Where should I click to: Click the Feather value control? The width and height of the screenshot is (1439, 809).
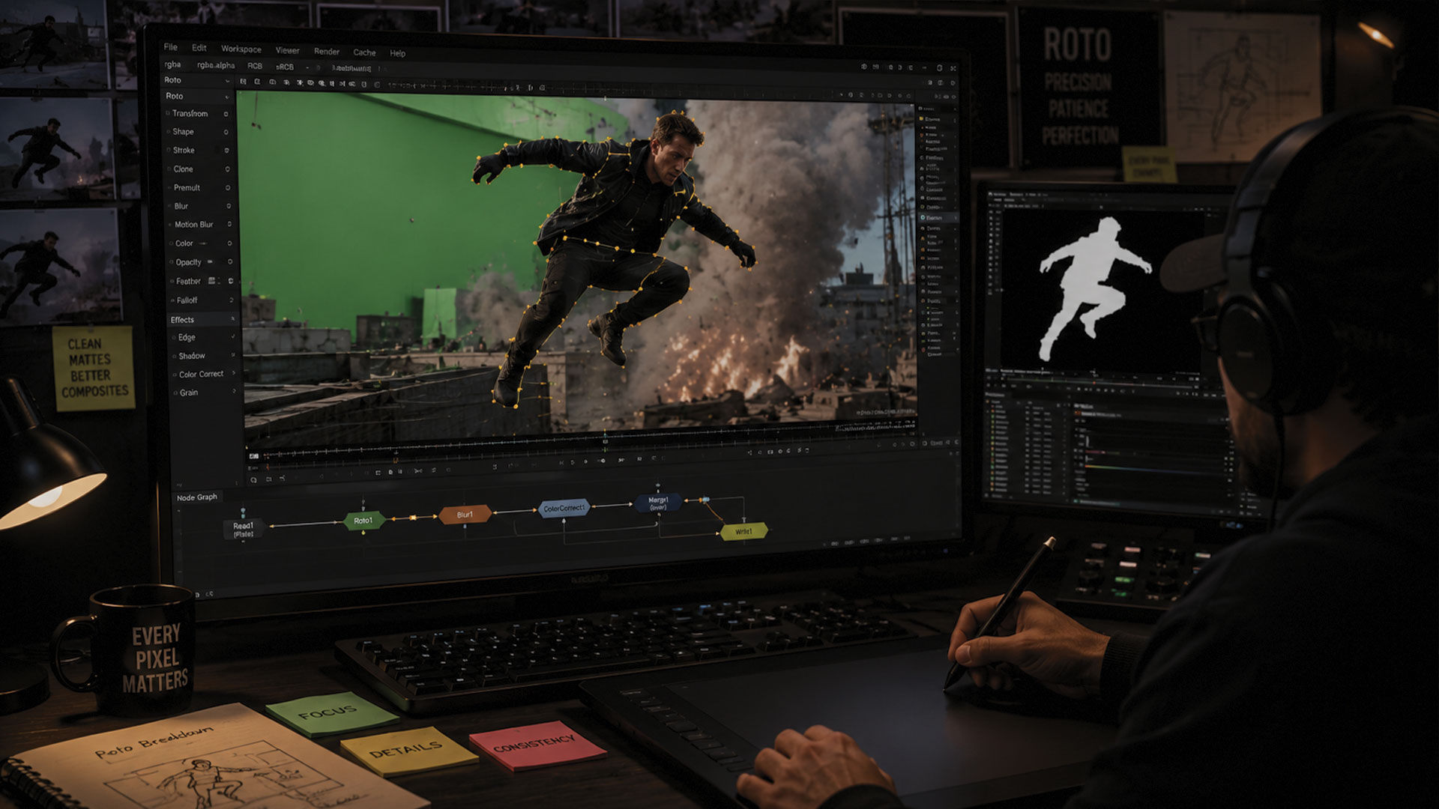[213, 281]
